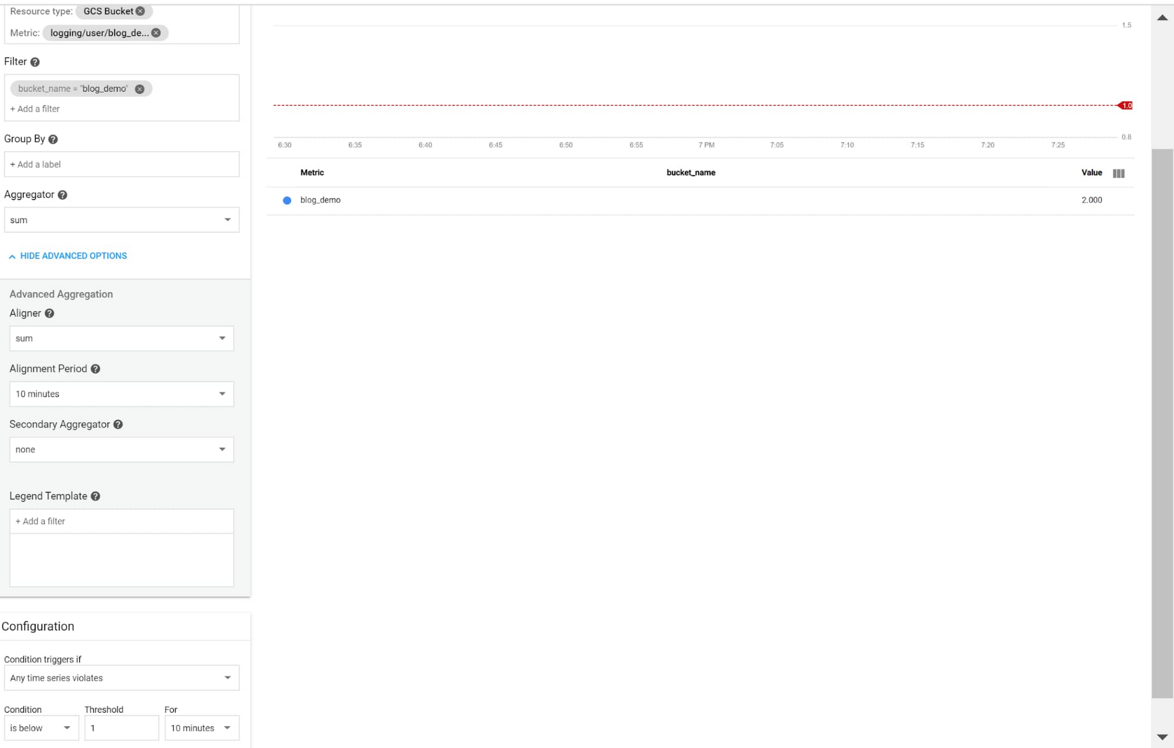The image size is (1174, 748).
Task: Select the Condition triggers if dropdown
Action: (121, 678)
